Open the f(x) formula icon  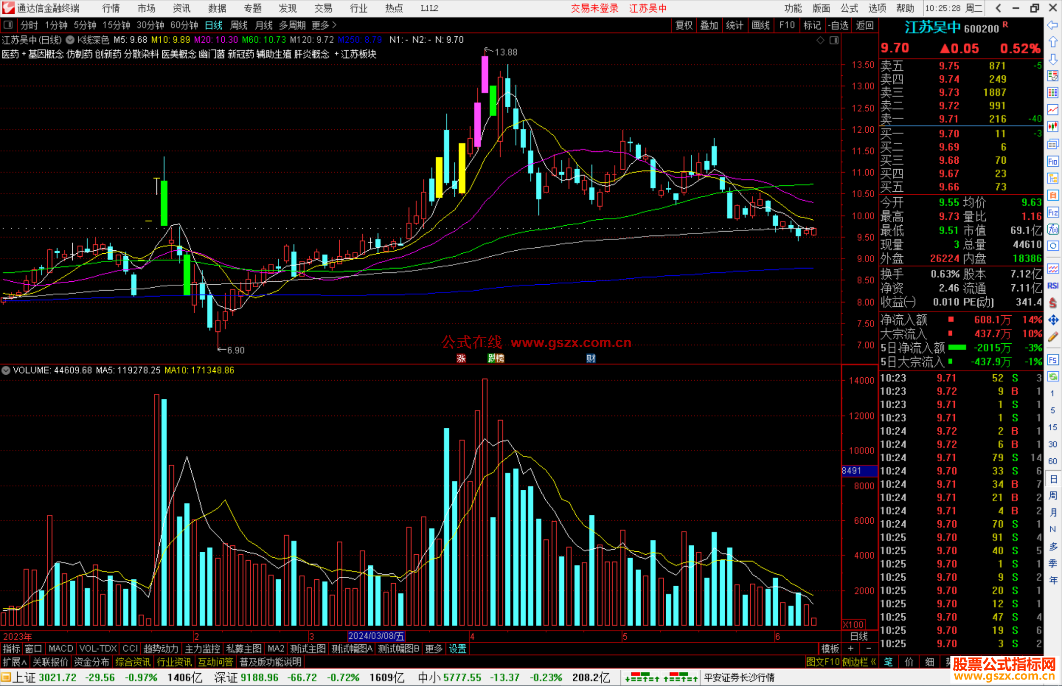pos(1053,229)
